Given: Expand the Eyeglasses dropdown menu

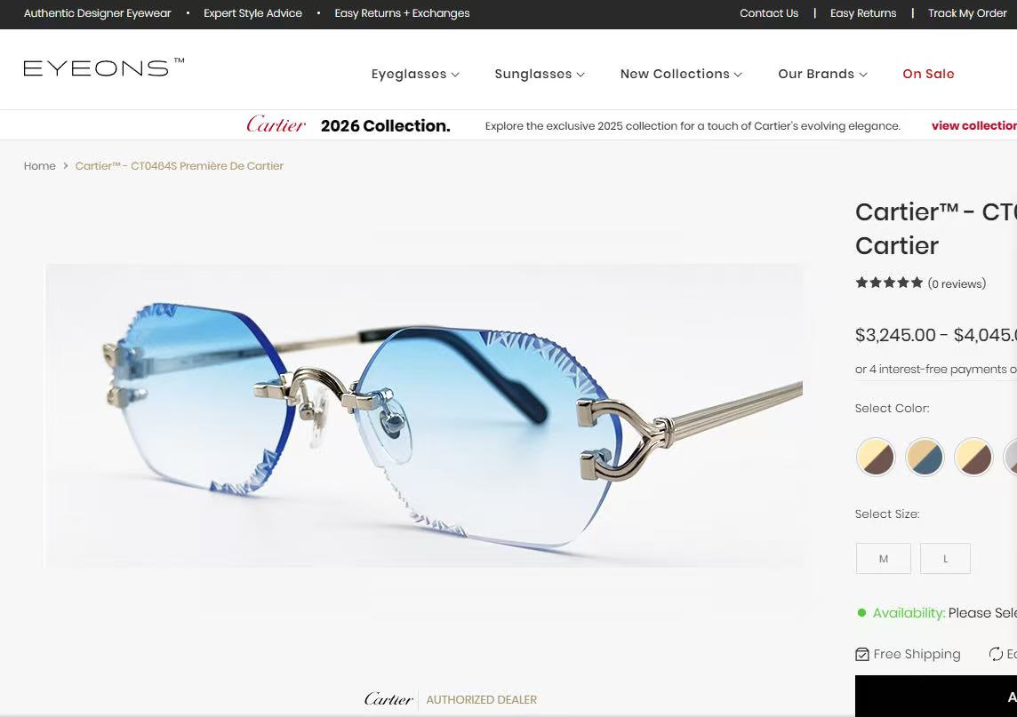Looking at the screenshot, I should [x=415, y=74].
